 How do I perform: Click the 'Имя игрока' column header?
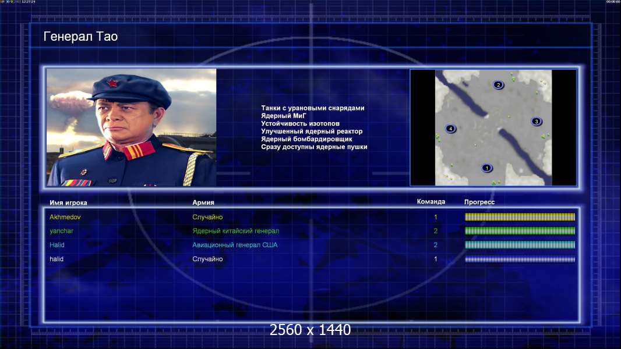pos(68,203)
